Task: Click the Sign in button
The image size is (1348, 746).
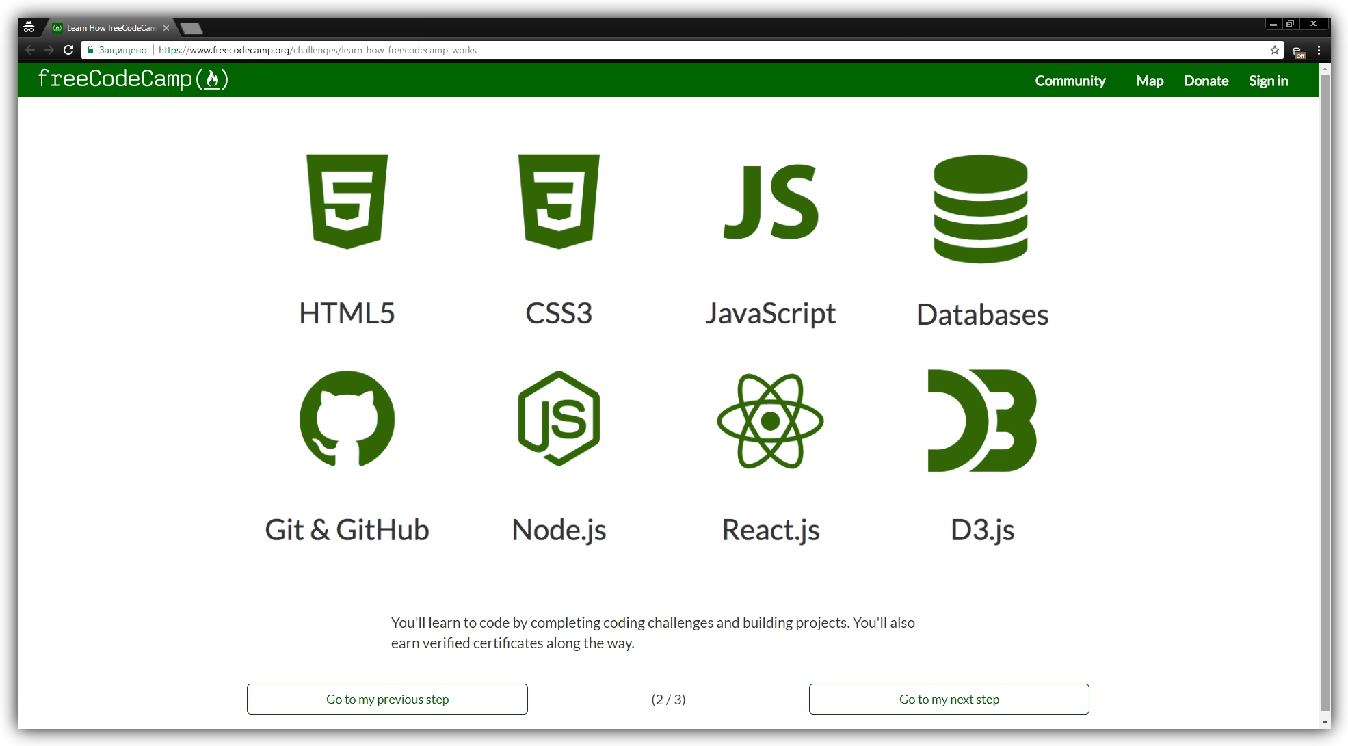Action: click(x=1270, y=81)
